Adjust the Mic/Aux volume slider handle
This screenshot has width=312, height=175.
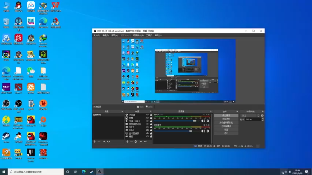click(195, 121)
